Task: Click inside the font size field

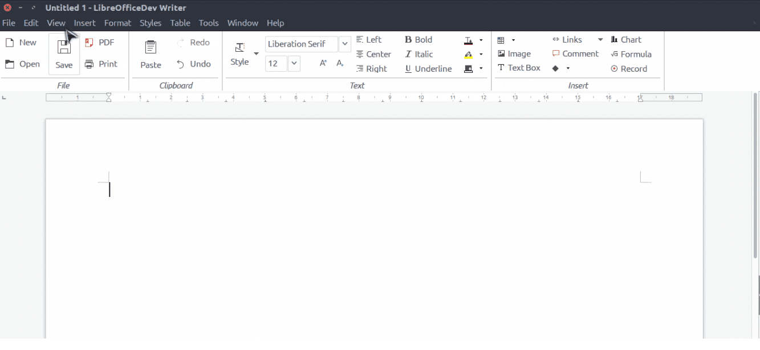Action: (276, 63)
